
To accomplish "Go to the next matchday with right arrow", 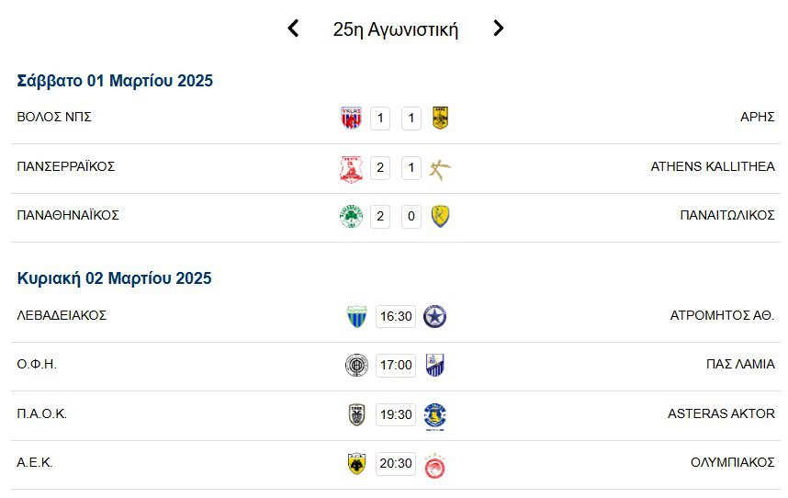I will [498, 28].
